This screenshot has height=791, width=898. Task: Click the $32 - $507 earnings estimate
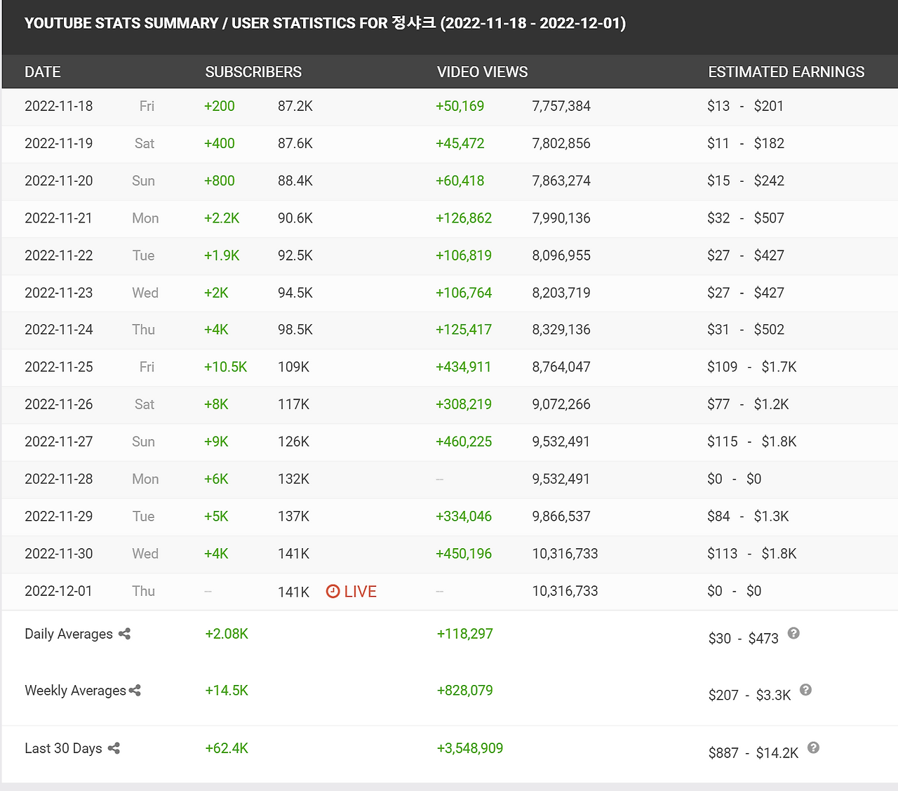(746, 218)
